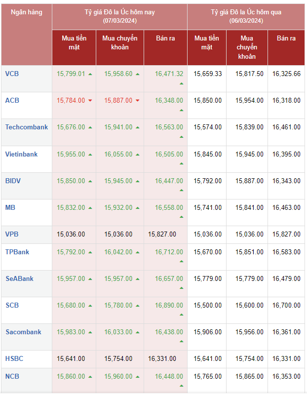The width and height of the screenshot is (307, 394).
Task: Click green up arrow beside NCB 15,960.00
Action: [x=137, y=377]
